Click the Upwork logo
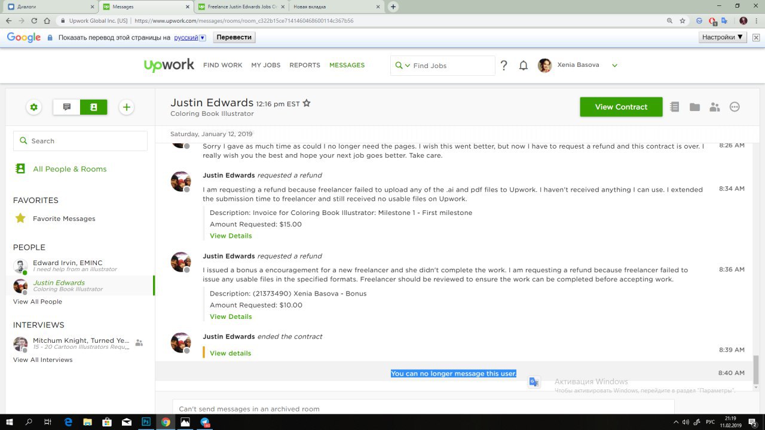Image resolution: width=765 pixels, height=430 pixels. pyautogui.click(x=169, y=65)
